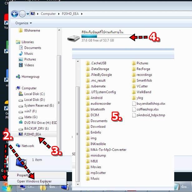Select the zAndroid_hdpx.tmp file icon
The width and height of the screenshot is (192, 192).
click(x=134, y=115)
